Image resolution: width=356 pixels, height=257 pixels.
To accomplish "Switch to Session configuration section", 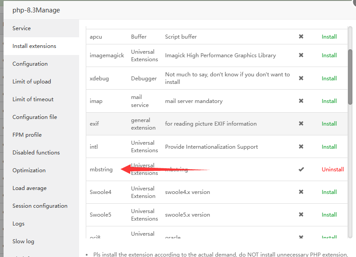I will 40,206.
